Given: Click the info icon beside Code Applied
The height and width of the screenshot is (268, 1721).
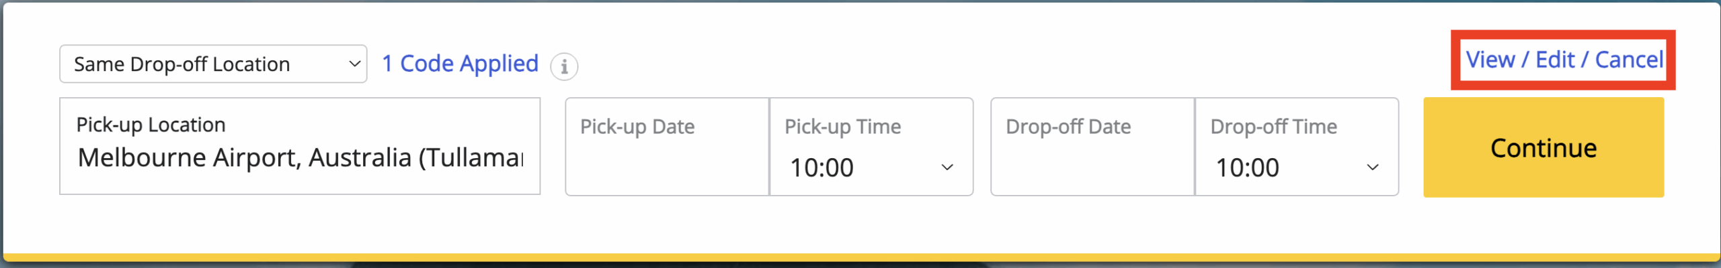Looking at the screenshot, I should click(x=564, y=66).
